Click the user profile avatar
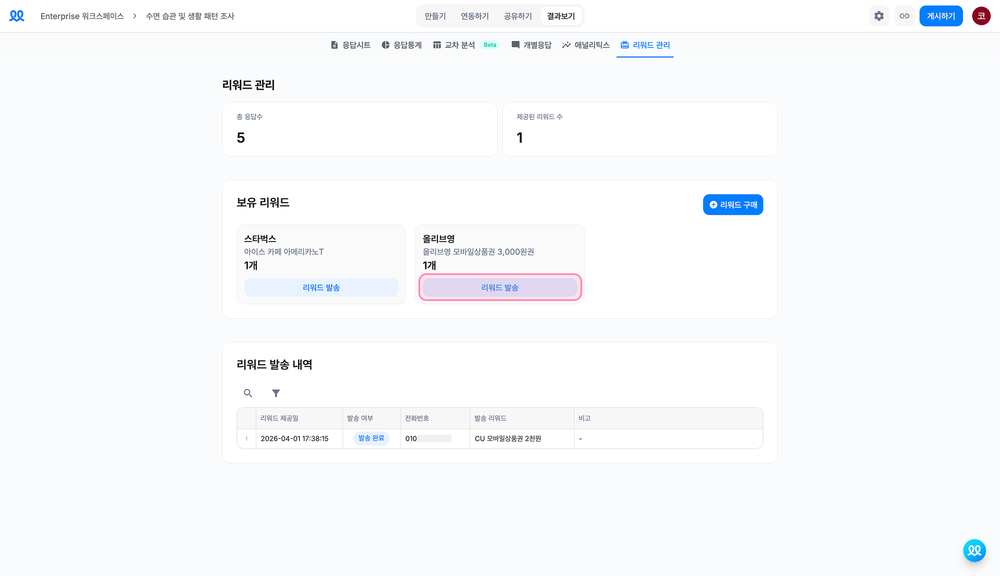 [981, 16]
